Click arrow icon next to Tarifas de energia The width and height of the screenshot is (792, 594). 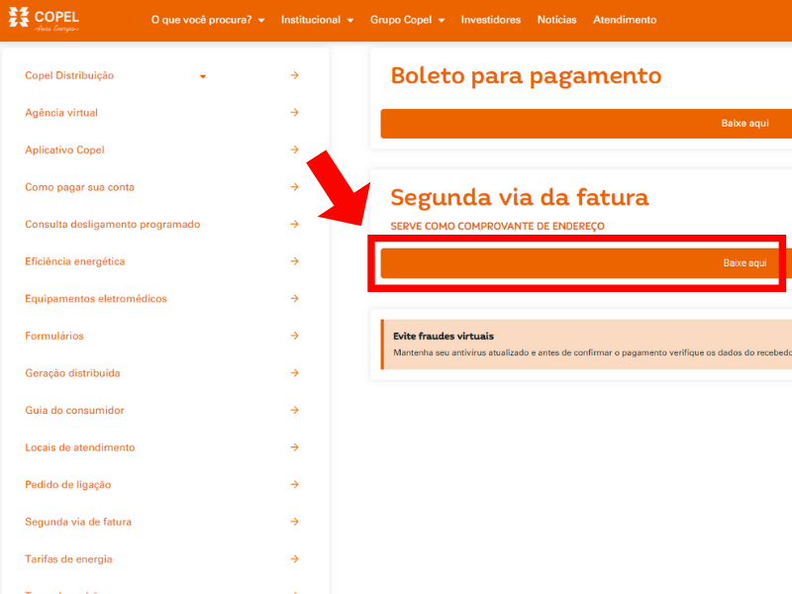[x=295, y=559]
